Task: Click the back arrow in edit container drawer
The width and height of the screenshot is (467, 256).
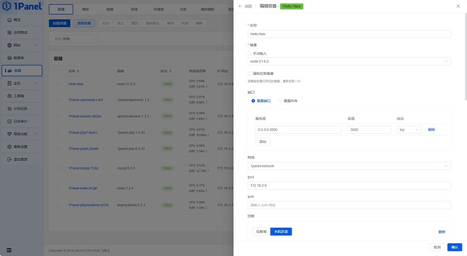Action: [240, 6]
